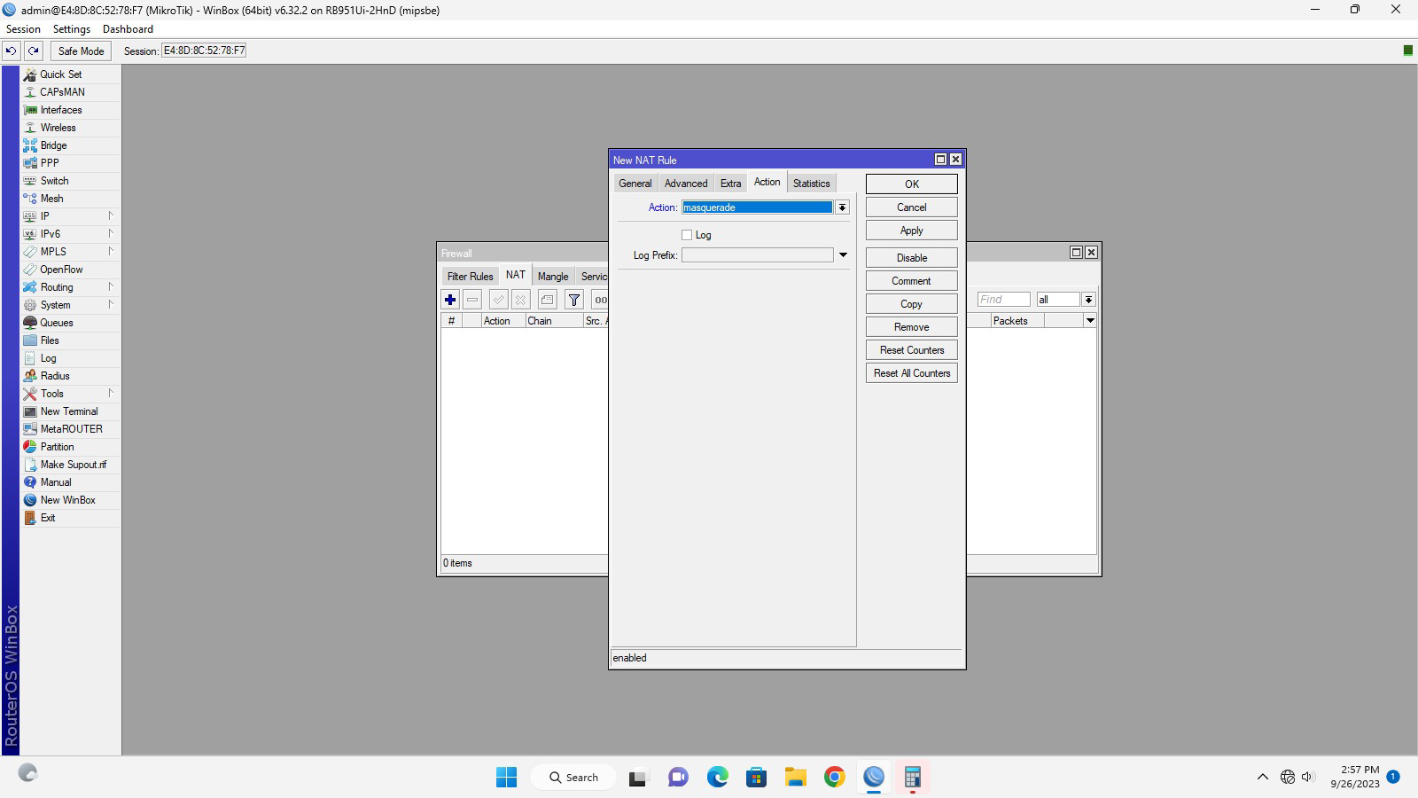Click the Redo arrow in toolbar

[x=34, y=51]
